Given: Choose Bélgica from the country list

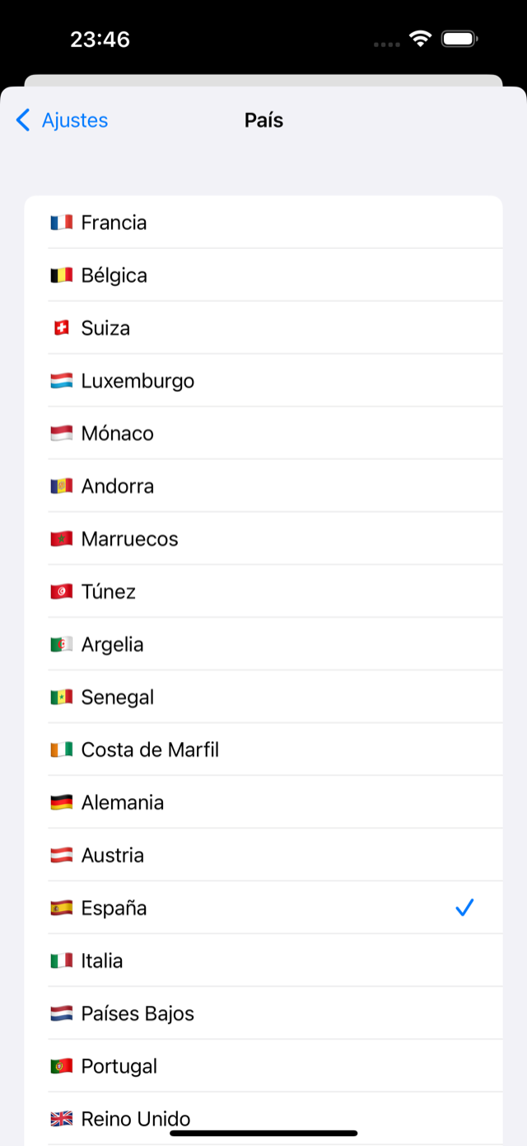Looking at the screenshot, I should (x=263, y=275).
